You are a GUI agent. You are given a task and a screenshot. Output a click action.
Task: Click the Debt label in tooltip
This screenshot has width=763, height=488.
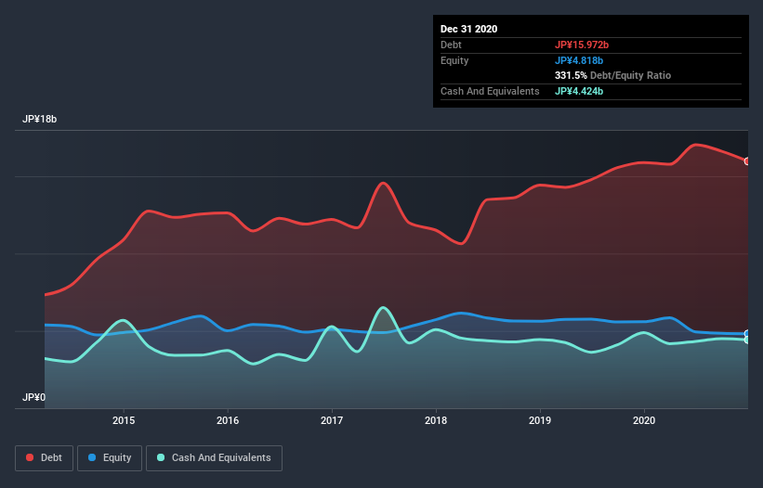pos(451,45)
